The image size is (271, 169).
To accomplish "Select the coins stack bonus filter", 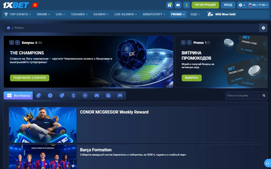I will coord(38,96).
